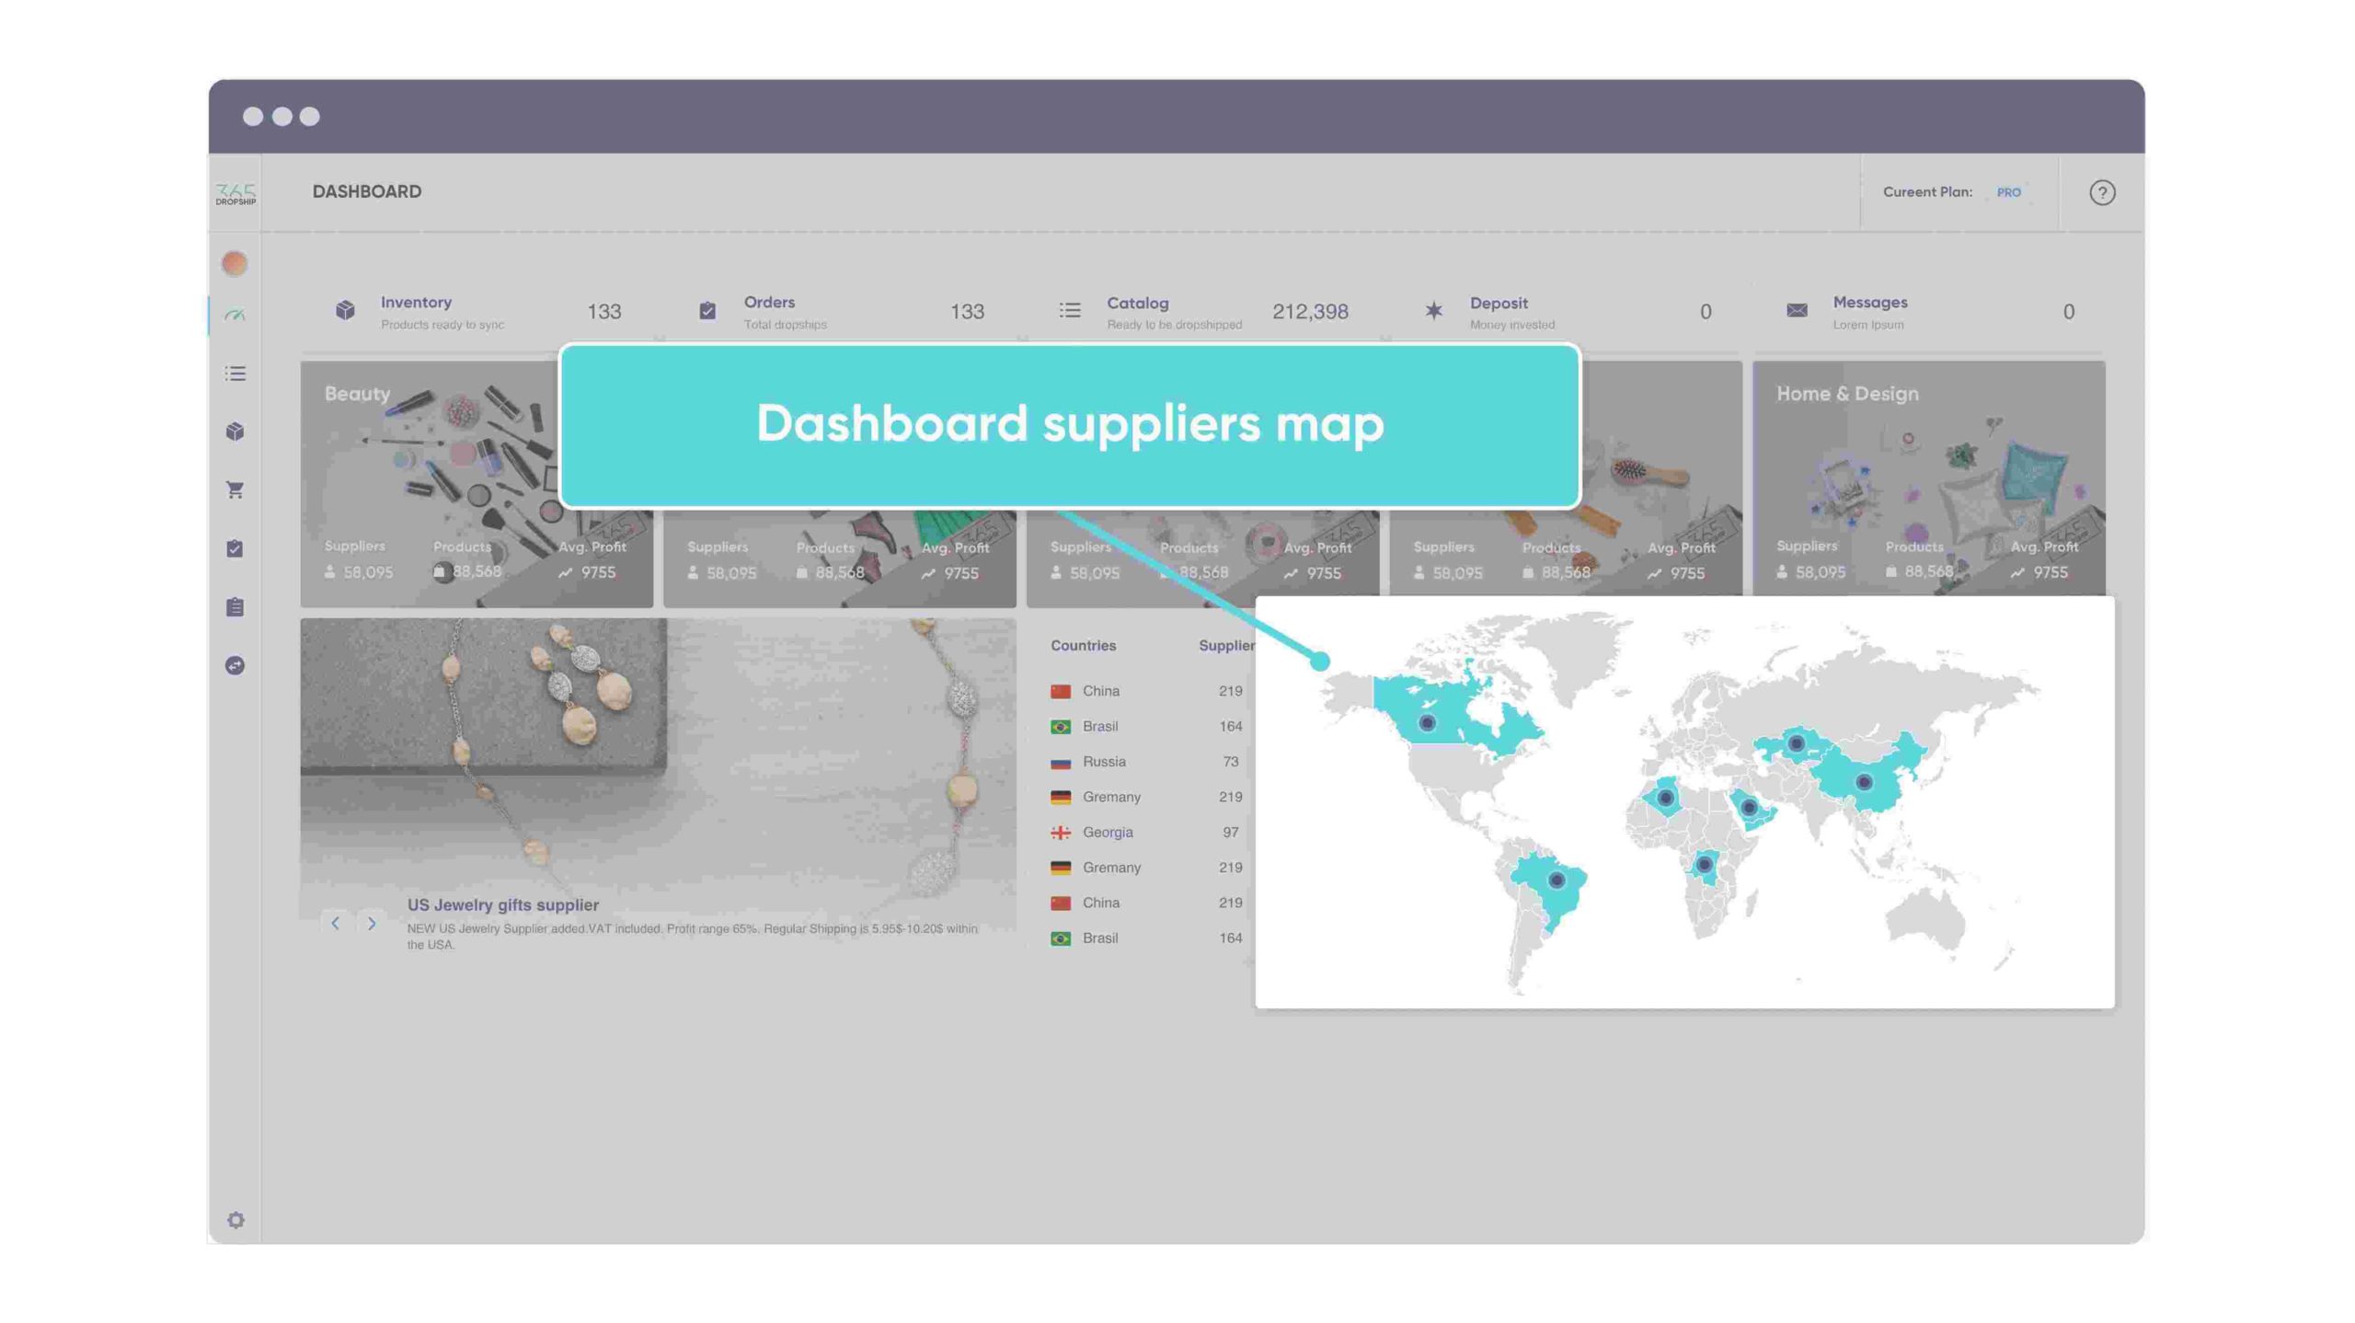
Task: Click the DASHBOARD page title
Action: 367,191
